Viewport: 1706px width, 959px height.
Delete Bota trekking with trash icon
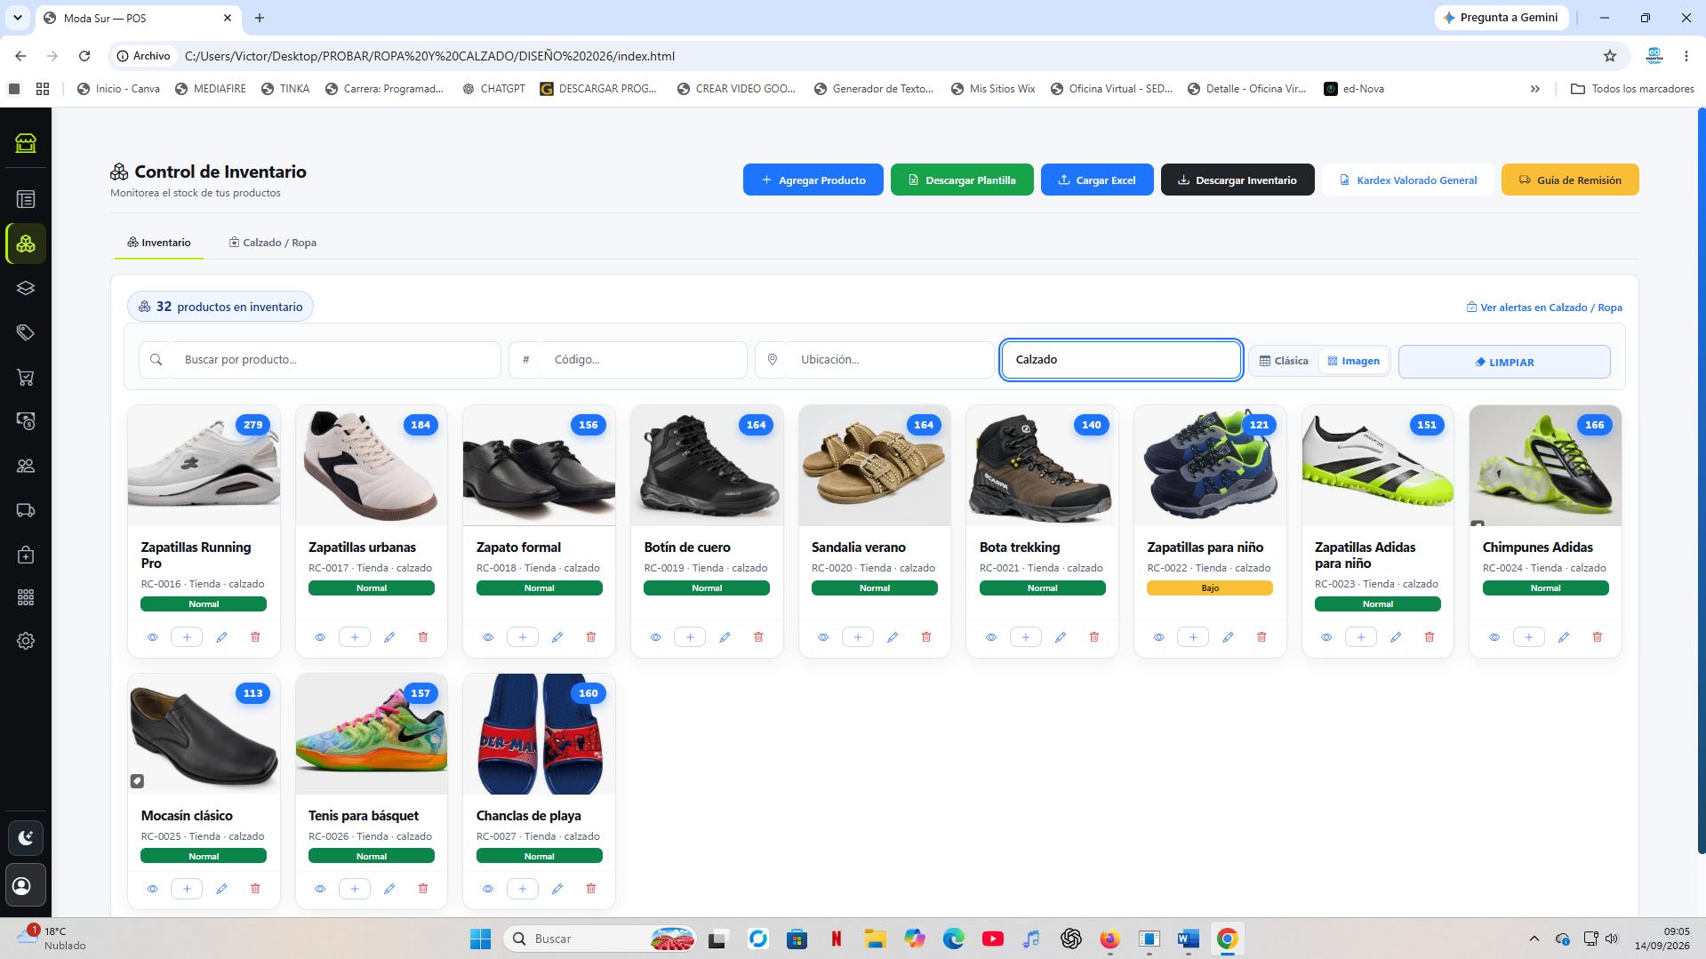pos(1094,637)
